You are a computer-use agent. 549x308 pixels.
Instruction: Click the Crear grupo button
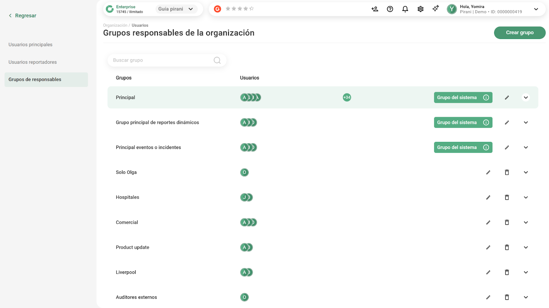(x=519, y=33)
